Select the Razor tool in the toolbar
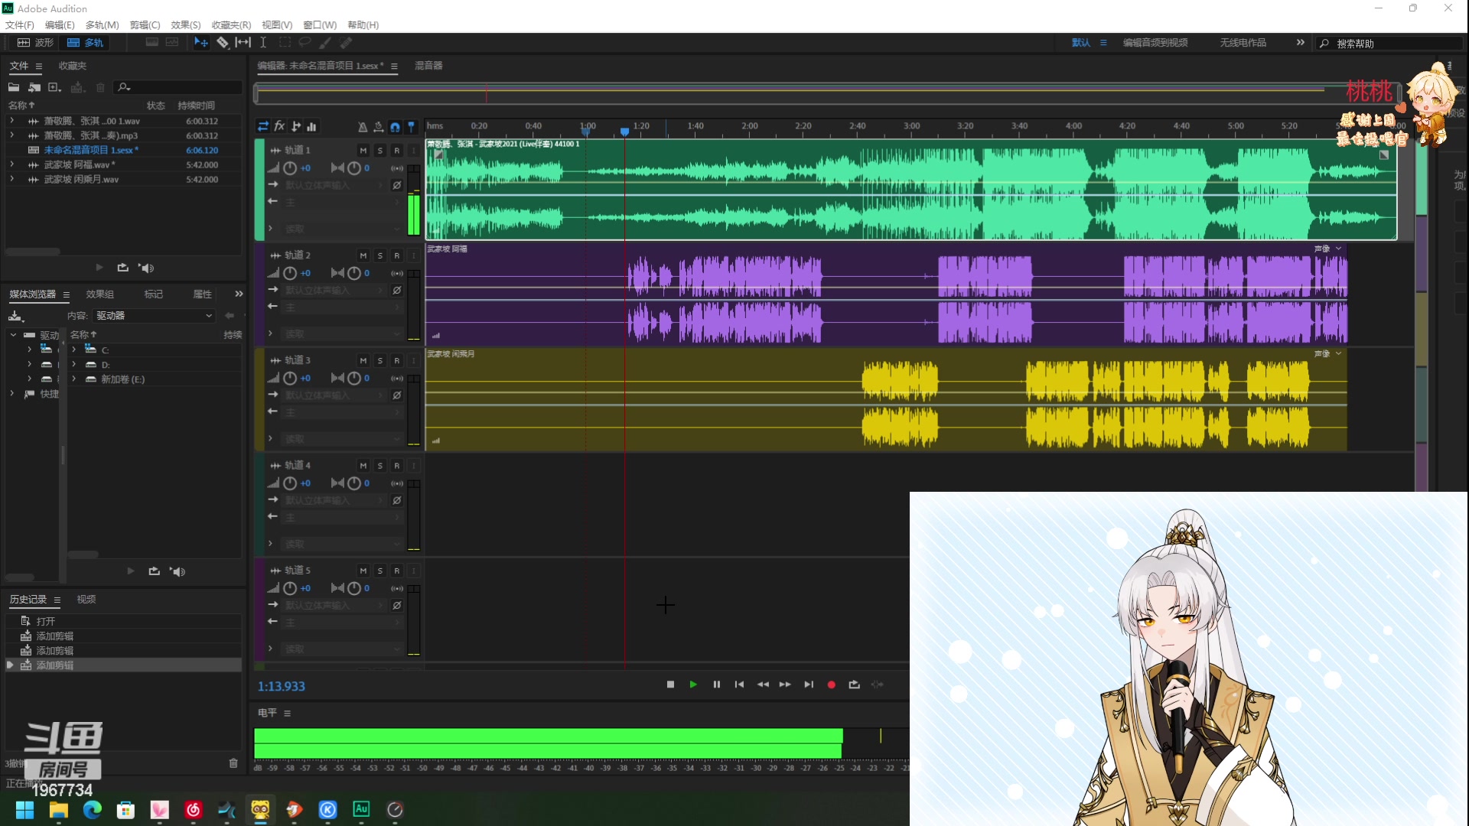Viewport: 1469px width, 826px height. (x=223, y=43)
